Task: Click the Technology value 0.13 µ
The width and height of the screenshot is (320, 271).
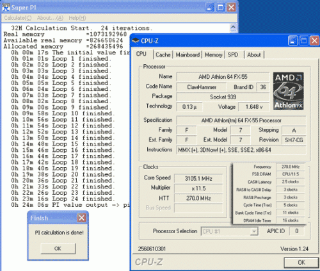Action: tap(189, 107)
